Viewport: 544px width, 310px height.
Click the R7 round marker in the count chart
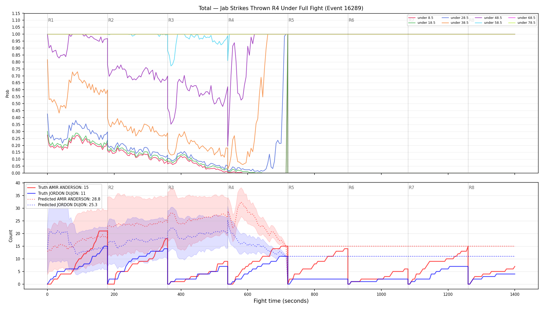[411, 188]
